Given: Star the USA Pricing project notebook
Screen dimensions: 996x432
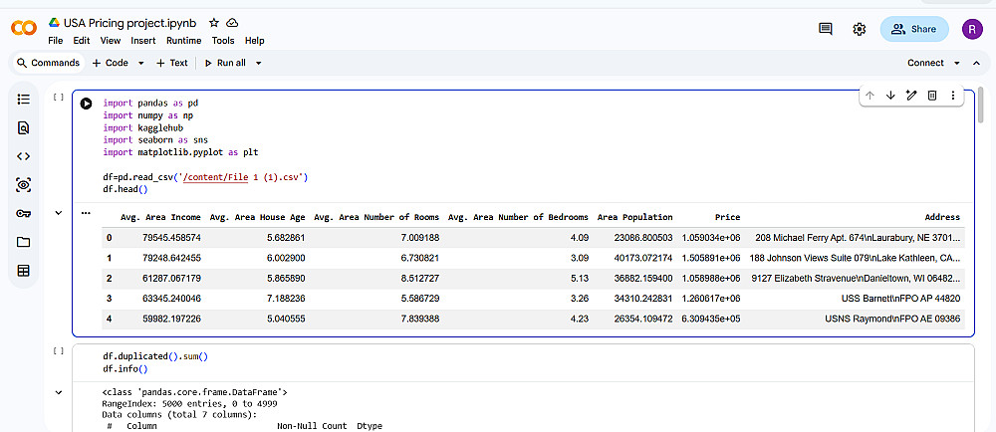Looking at the screenshot, I should point(214,23).
